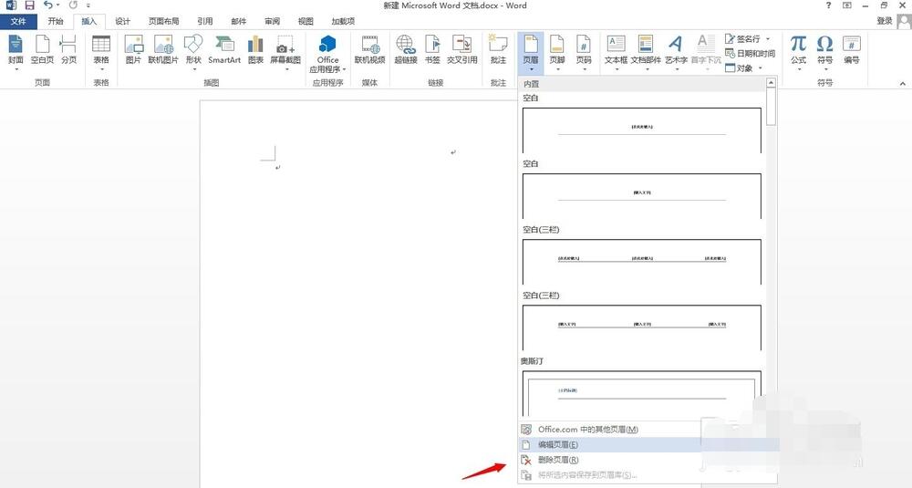Insert a picture (图片)

point(134,50)
